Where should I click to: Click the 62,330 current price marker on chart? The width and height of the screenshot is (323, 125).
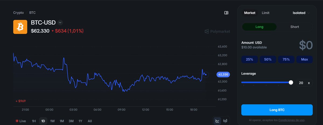click(x=223, y=74)
